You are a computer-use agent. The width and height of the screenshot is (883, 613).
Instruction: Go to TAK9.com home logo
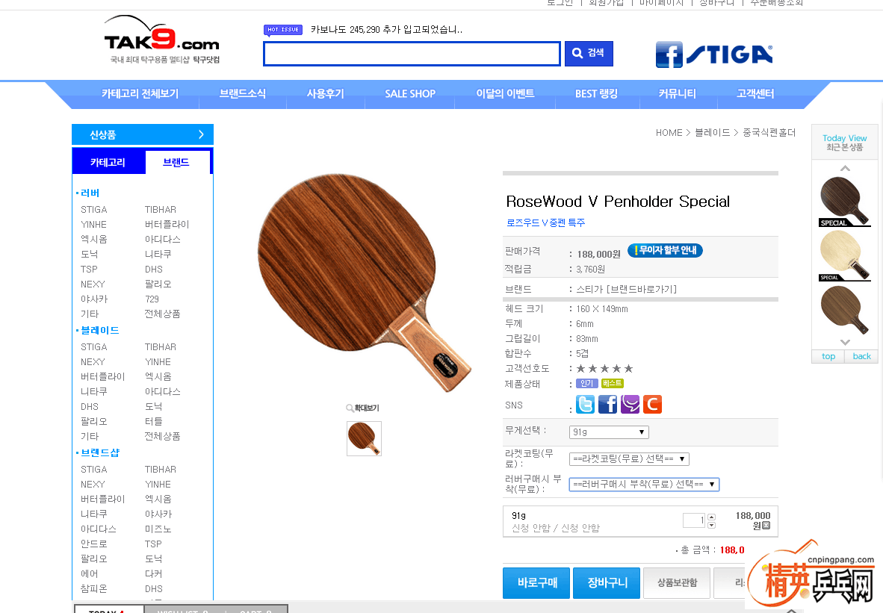tap(162, 40)
